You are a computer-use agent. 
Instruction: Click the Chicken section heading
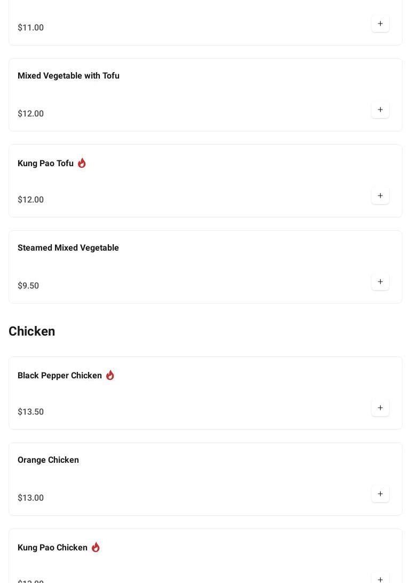(x=32, y=331)
